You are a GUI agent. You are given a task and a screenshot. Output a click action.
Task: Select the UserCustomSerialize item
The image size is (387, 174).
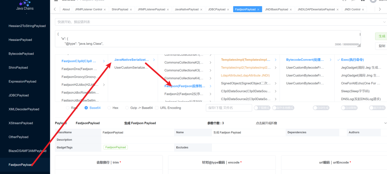tap(131, 67)
